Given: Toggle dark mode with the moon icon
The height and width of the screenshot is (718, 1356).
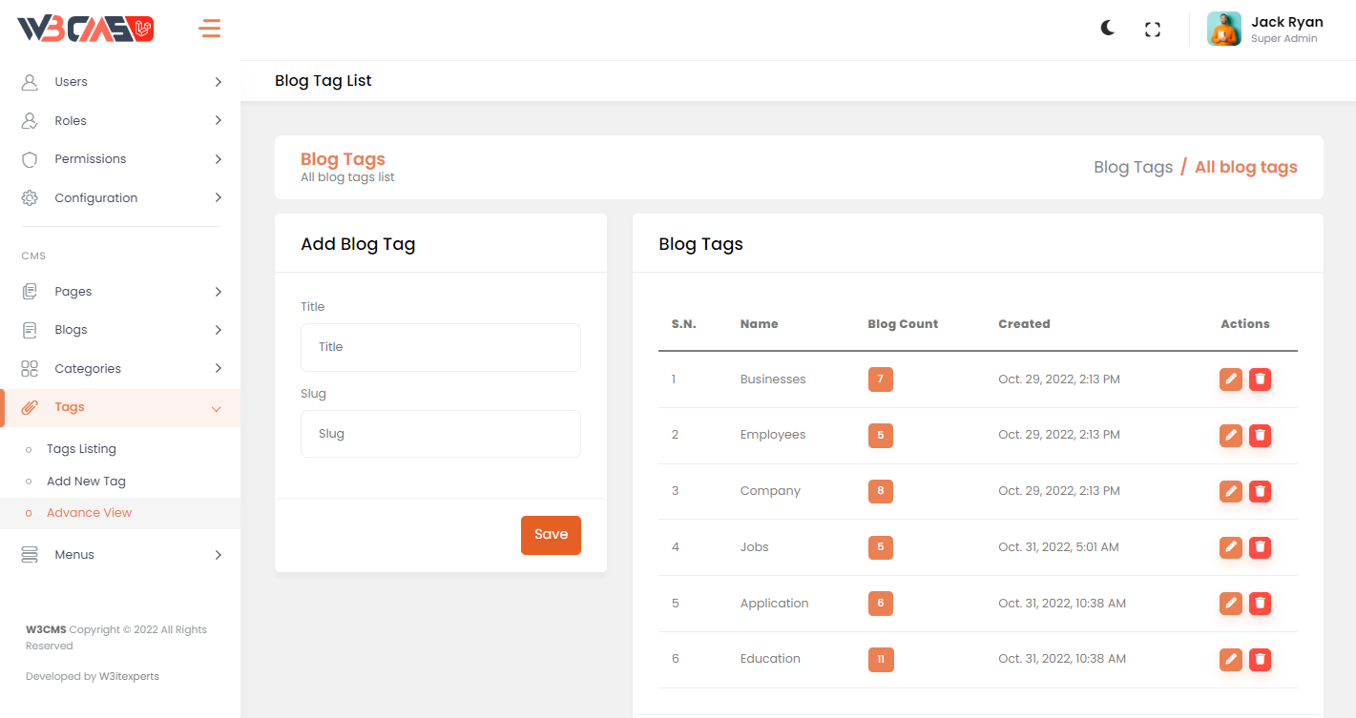Looking at the screenshot, I should [1107, 29].
